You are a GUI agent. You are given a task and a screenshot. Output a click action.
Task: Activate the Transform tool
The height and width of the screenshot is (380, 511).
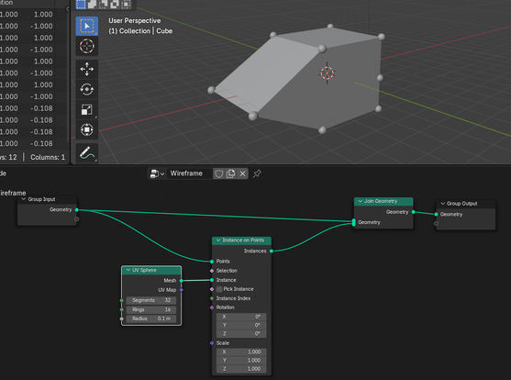click(x=86, y=129)
